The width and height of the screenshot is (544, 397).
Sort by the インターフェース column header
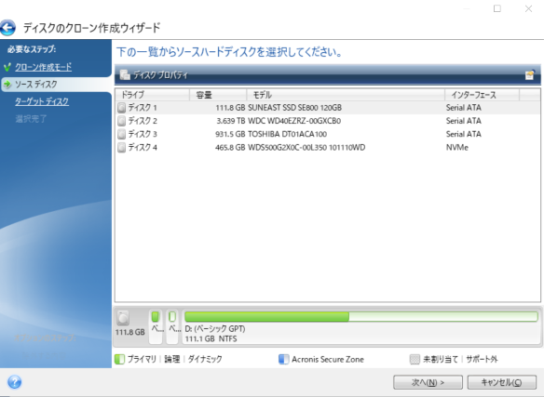(x=482, y=95)
